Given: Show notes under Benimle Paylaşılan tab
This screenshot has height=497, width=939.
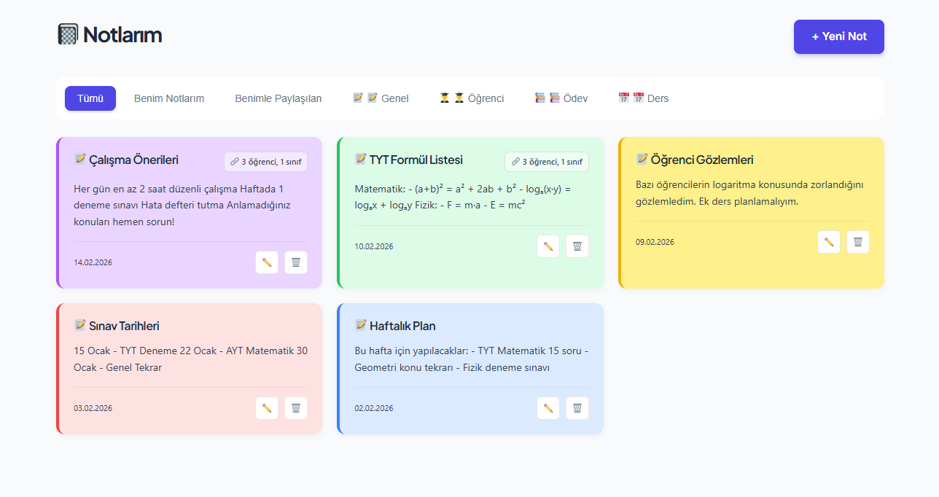Looking at the screenshot, I should coord(278,98).
